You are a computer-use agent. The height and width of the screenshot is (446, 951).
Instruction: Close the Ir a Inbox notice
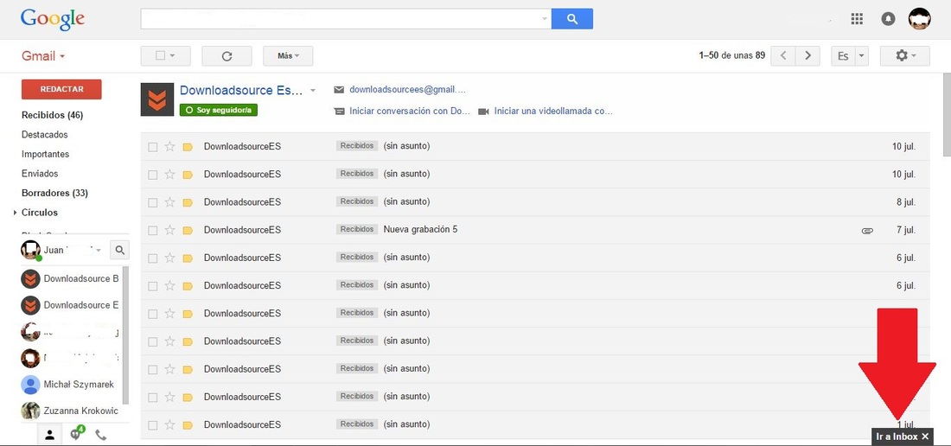[925, 436]
